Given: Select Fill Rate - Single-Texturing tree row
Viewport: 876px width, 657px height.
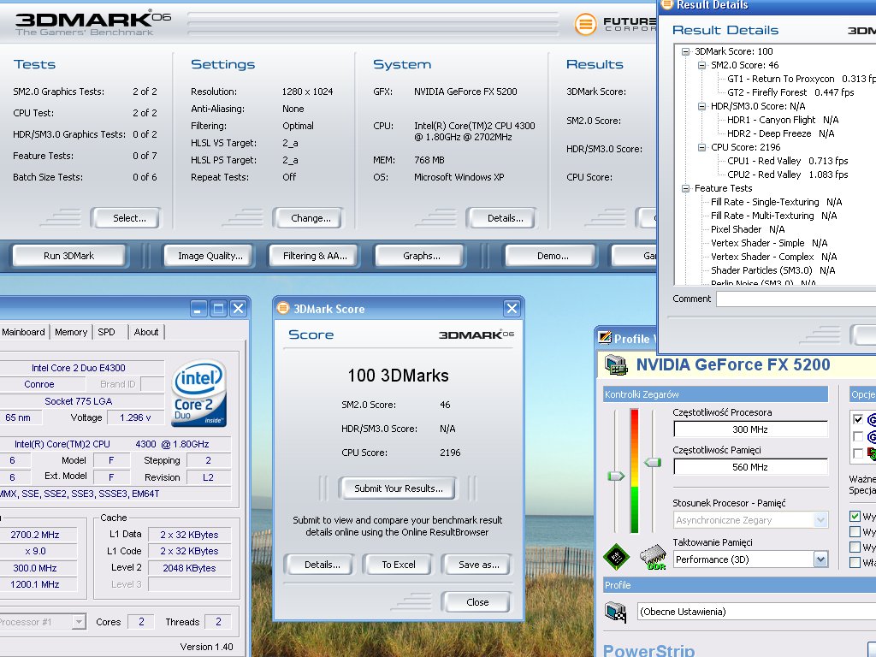Looking at the screenshot, I should coord(776,202).
